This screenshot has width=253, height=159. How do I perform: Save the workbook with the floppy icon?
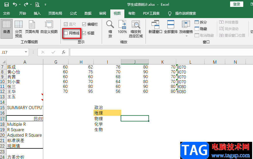pyautogui.click(x=7, y=5)
